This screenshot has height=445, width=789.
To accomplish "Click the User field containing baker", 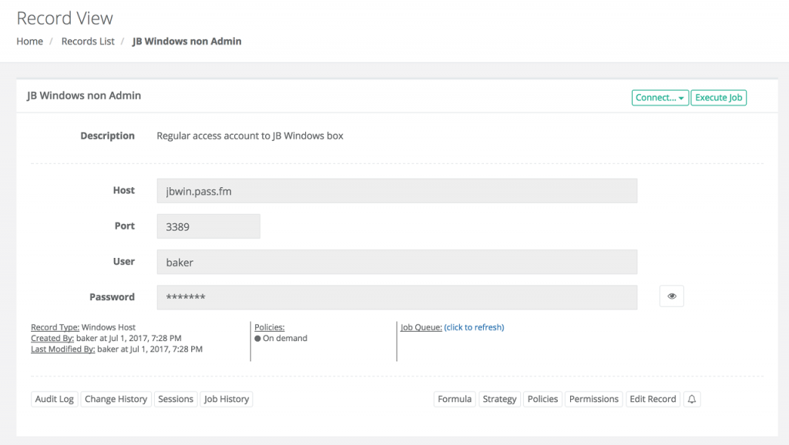I will (396, 262).
